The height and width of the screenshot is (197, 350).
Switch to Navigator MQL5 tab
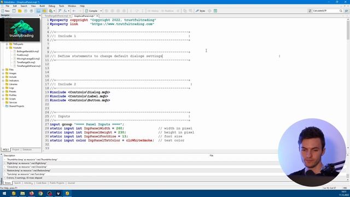click(5, 149)
